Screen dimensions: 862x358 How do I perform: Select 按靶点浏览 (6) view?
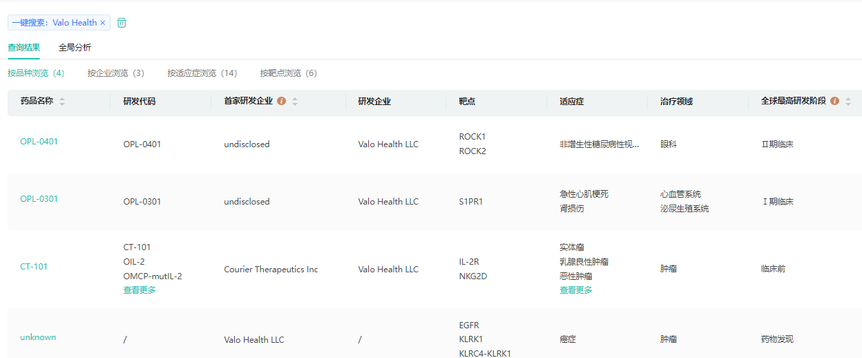(x=289, y=73)
